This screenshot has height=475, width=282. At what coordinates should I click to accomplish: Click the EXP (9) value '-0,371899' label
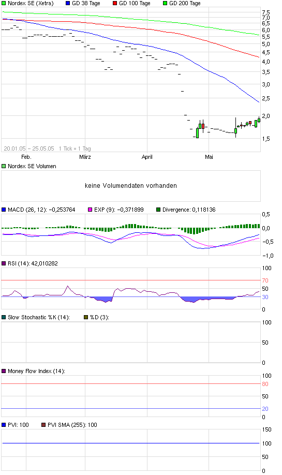[130, 210]
